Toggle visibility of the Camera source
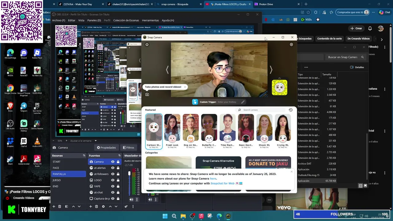 pyautogui.click(x=113, y=162)
